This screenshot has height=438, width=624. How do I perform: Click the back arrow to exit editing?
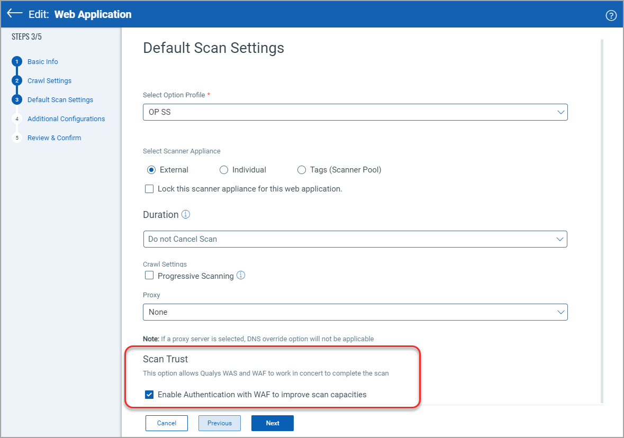(x=14, y=14)
